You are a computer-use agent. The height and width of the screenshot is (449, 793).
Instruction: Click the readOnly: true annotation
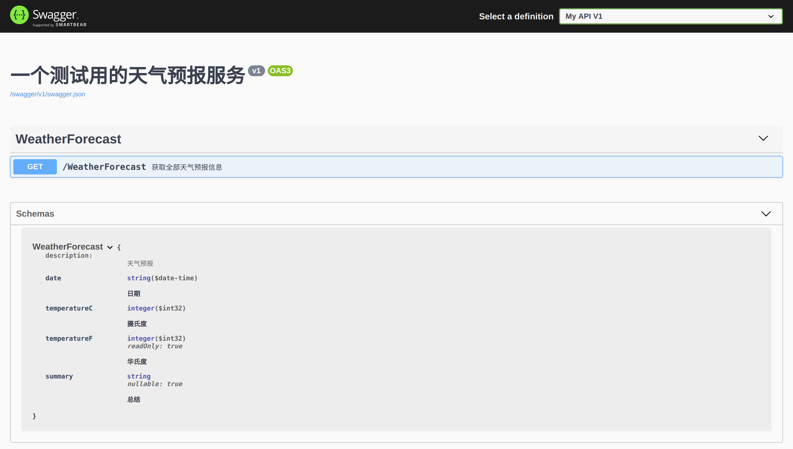coord(155,346)
